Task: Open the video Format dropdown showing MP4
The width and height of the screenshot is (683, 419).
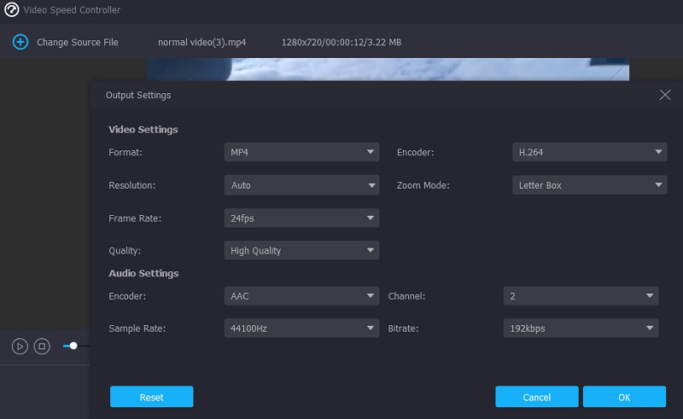Action: click(x=301, y=153)
